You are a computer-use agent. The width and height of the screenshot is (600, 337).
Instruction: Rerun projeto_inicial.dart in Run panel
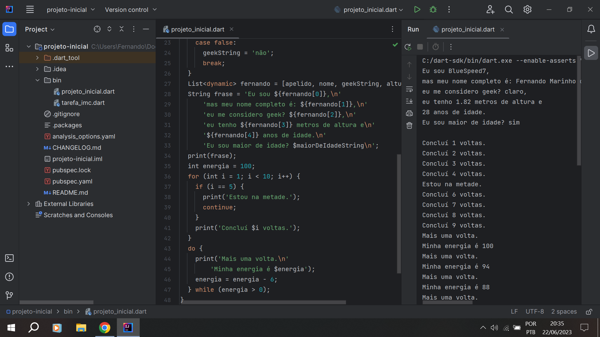(408, 47)
